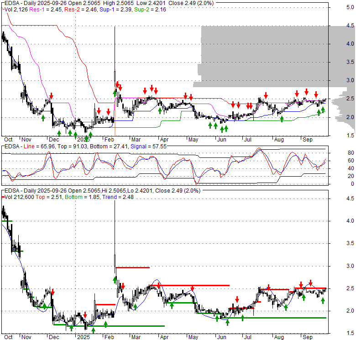Click the Vol 212,600 label
Viewport: 356px width, 340px height.
19,197
